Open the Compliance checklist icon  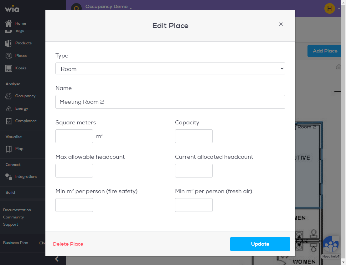(x=8, y=121)
